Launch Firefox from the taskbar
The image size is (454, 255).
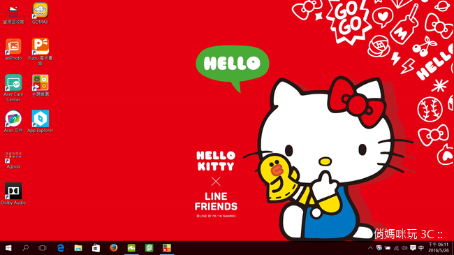pos(113,248)
